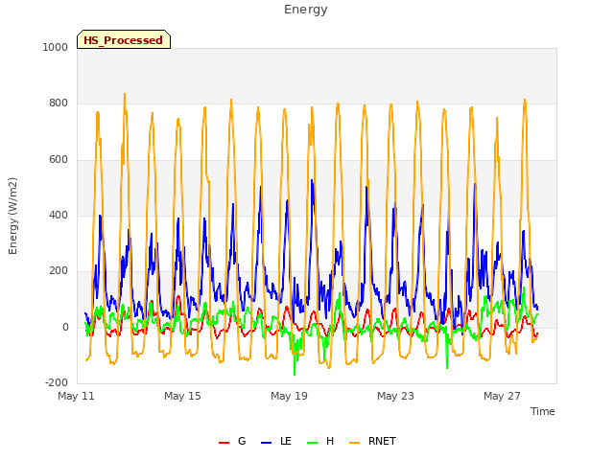Click the Energy chart title
Screen dimensions: 614x460
[306, 10]
